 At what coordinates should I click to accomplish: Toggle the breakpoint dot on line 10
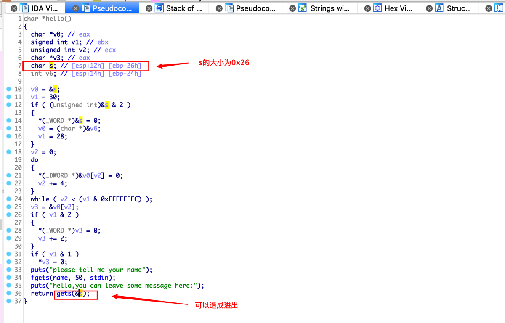[9, 89]
